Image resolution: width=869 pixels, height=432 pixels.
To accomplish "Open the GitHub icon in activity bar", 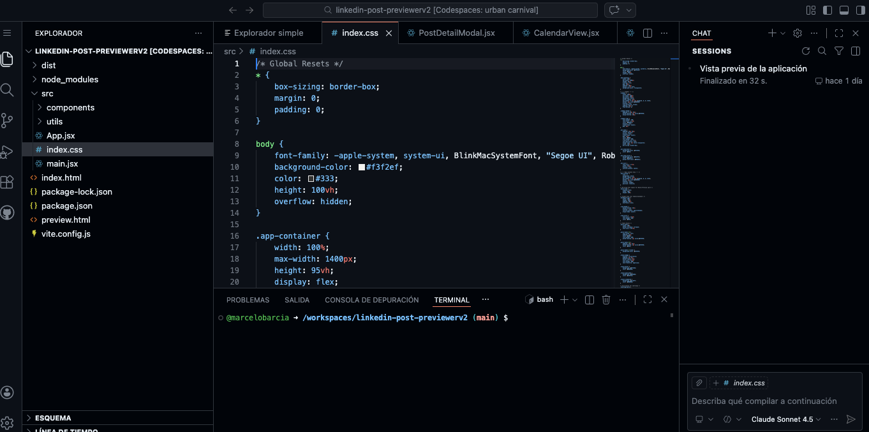I will (x=7, y=212).
